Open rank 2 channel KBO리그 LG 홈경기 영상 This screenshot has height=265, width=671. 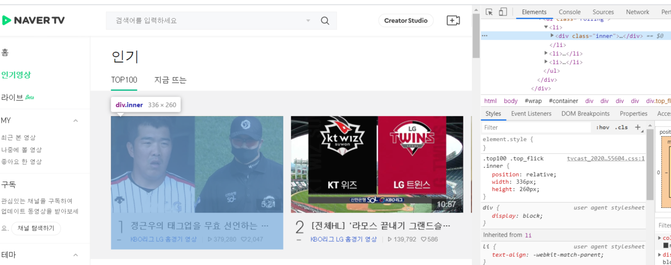coord(344,239)
